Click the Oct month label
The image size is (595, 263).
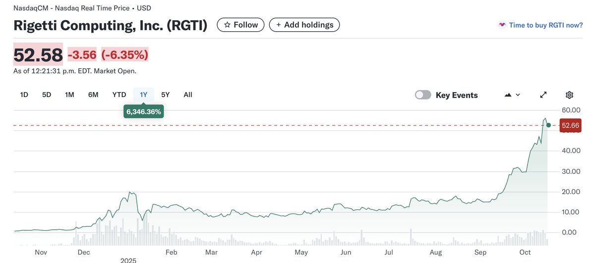coord(526,253)
